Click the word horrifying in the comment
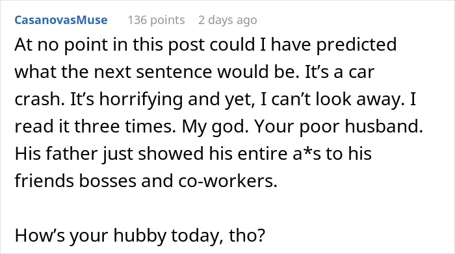 click(141, 99)
